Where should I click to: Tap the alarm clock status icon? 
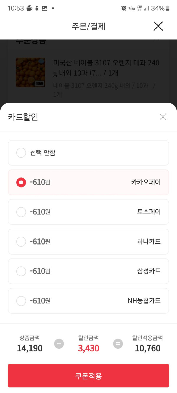pos(124,8)
